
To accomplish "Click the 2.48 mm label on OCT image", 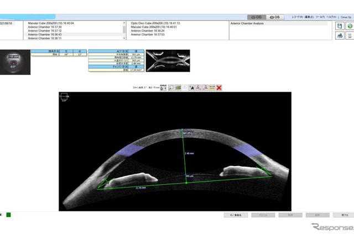I will point(189,153).
